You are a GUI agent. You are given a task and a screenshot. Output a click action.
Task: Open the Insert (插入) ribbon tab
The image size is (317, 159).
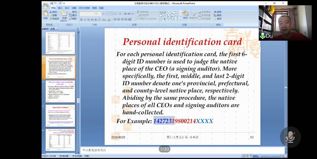[x=60, y=8]
